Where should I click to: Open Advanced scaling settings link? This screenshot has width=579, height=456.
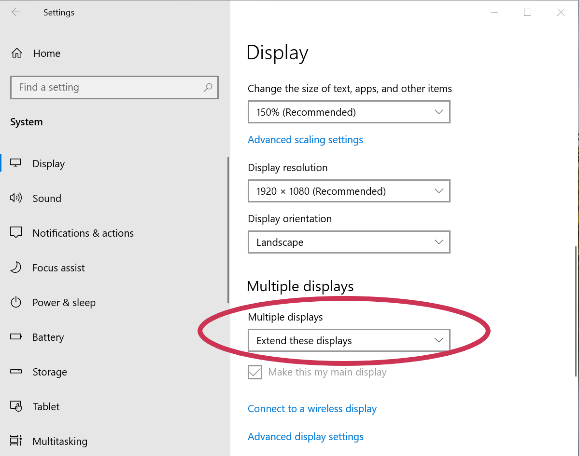[x=305, y=140]
